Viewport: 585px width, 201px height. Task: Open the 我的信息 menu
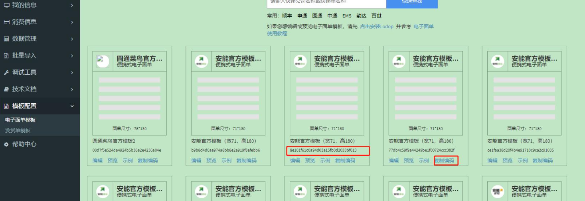(40, 5)
